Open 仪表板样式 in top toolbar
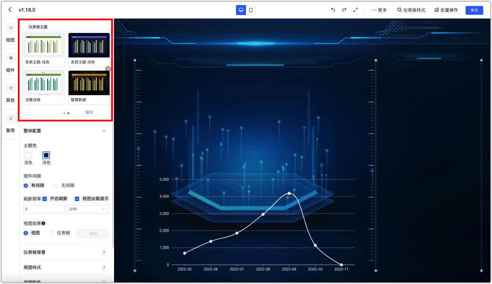Viewport: 492px width, 284px height. pos(411,10)
